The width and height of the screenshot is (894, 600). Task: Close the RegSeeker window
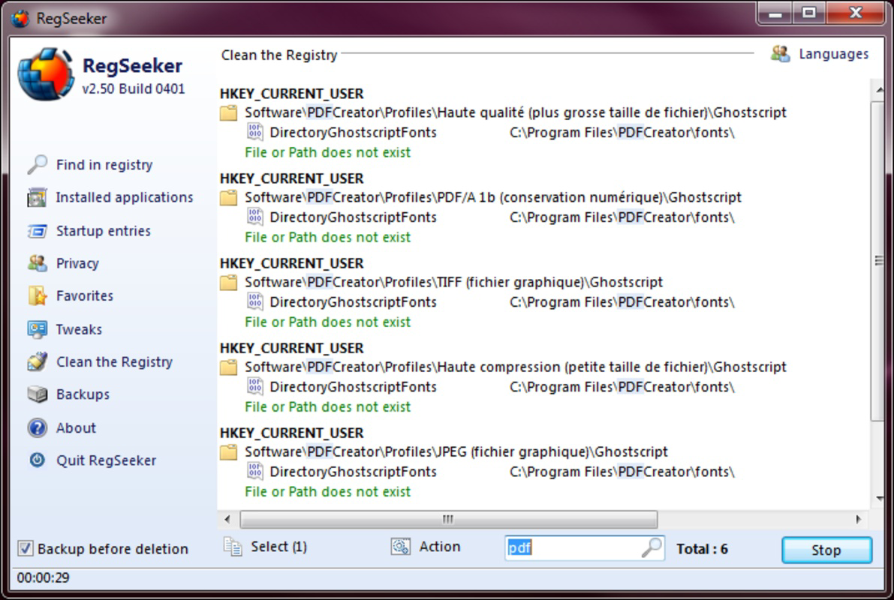[855, 13]
